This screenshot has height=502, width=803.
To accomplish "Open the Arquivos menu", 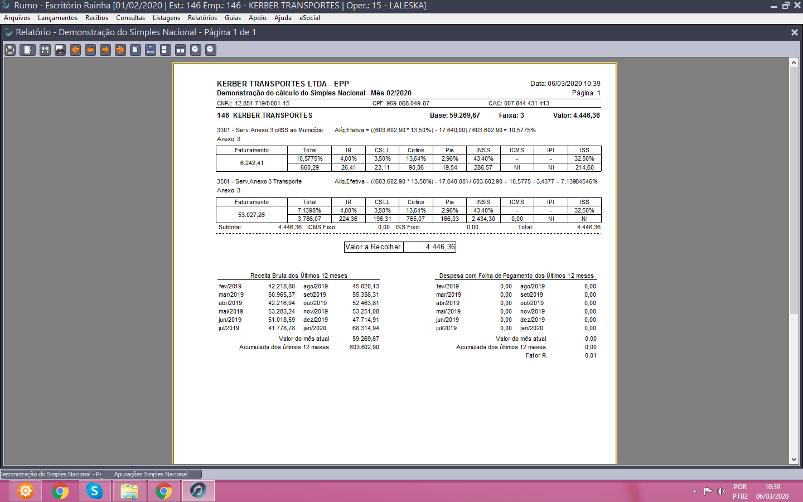I will click(17, 18).
